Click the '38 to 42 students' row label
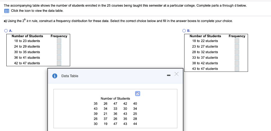The height and width of the screenshot is (131, 271). pos(205,63)
